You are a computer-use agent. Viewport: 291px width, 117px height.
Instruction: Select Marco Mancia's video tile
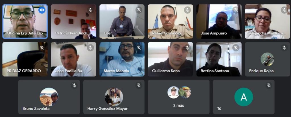[x=122, y=59]
